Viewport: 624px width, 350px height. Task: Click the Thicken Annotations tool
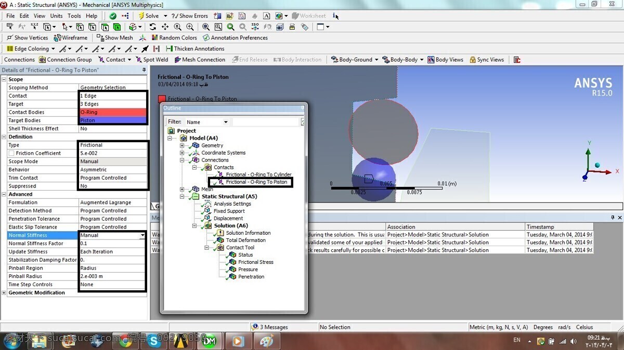pyautogui.click(x=195, y=49)
